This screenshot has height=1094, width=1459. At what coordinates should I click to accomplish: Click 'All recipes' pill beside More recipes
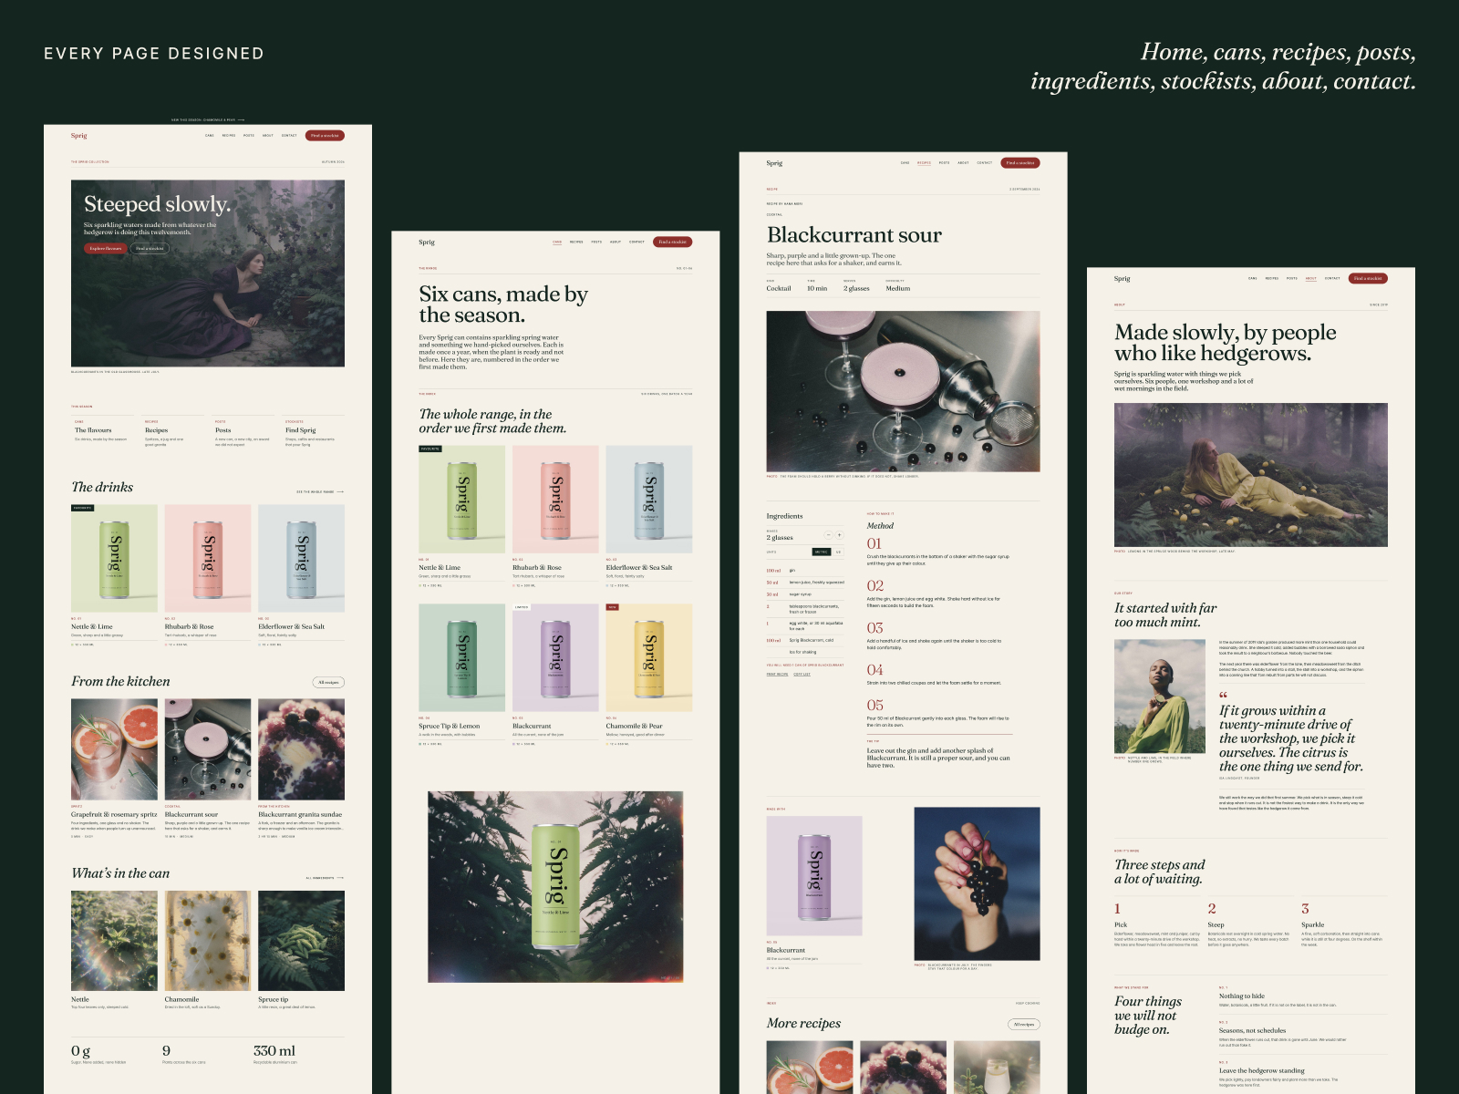pos(1024,1024)
